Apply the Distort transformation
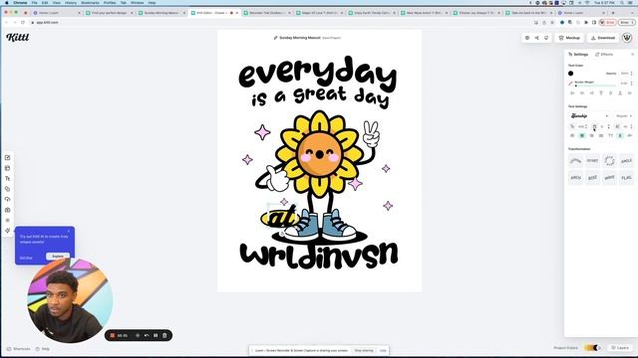 coord(592,161)
